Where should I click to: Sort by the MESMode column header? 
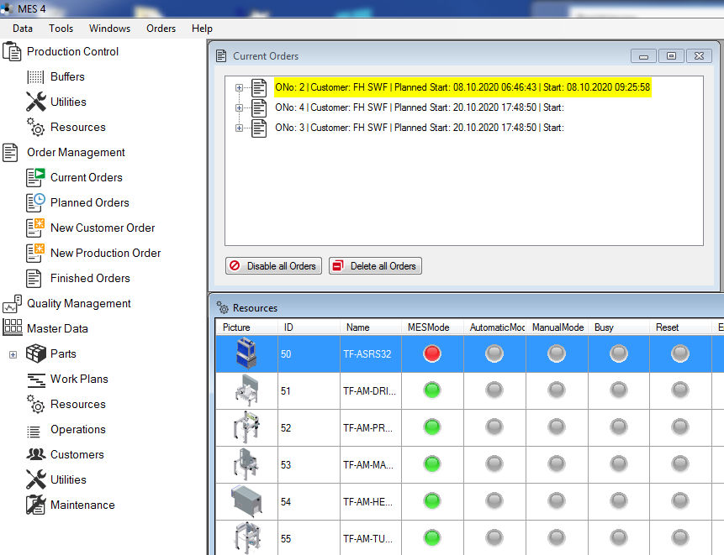pos(432,327)
